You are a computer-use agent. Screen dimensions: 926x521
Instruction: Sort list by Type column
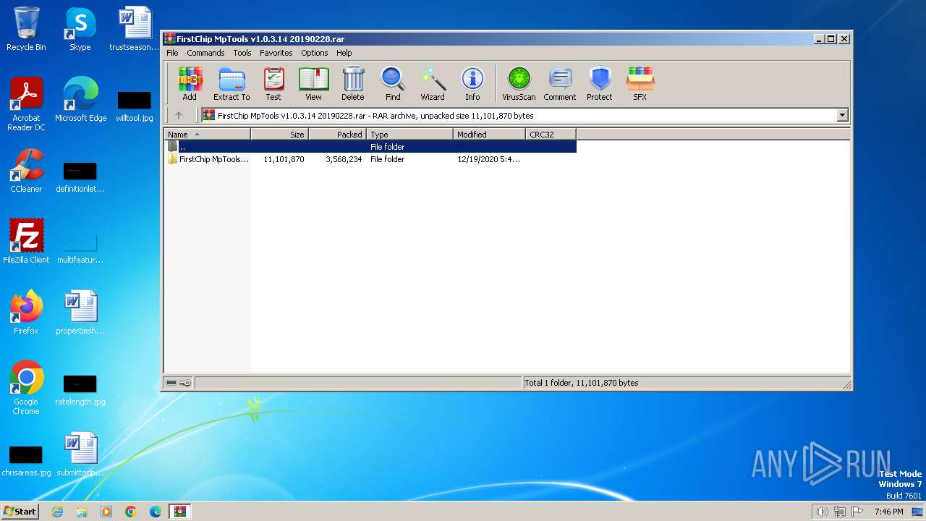pos(410,135)
